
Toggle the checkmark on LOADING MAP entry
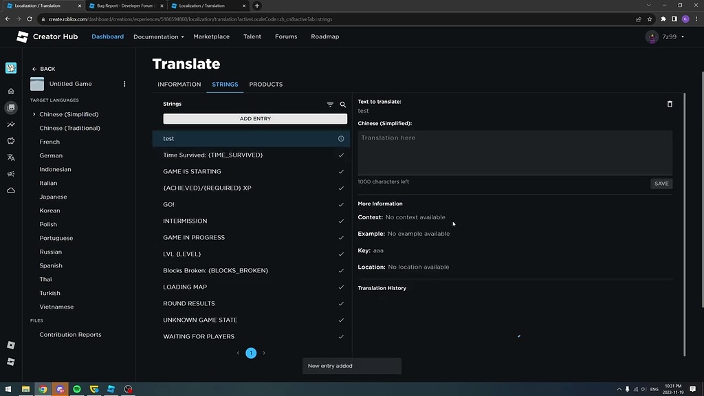pyautogui.click(x=341, y=287)
